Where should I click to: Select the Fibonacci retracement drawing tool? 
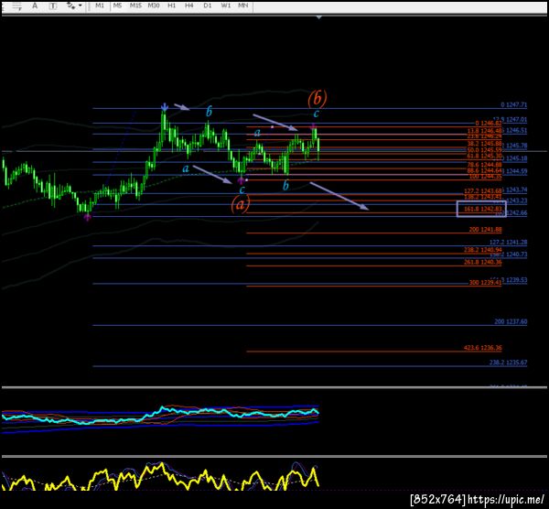pos(16,6)
